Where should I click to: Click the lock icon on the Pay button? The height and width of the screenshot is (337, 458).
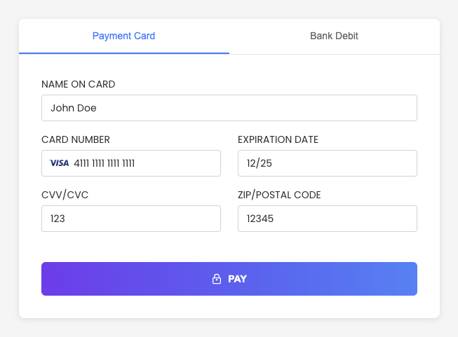(217, 279)
